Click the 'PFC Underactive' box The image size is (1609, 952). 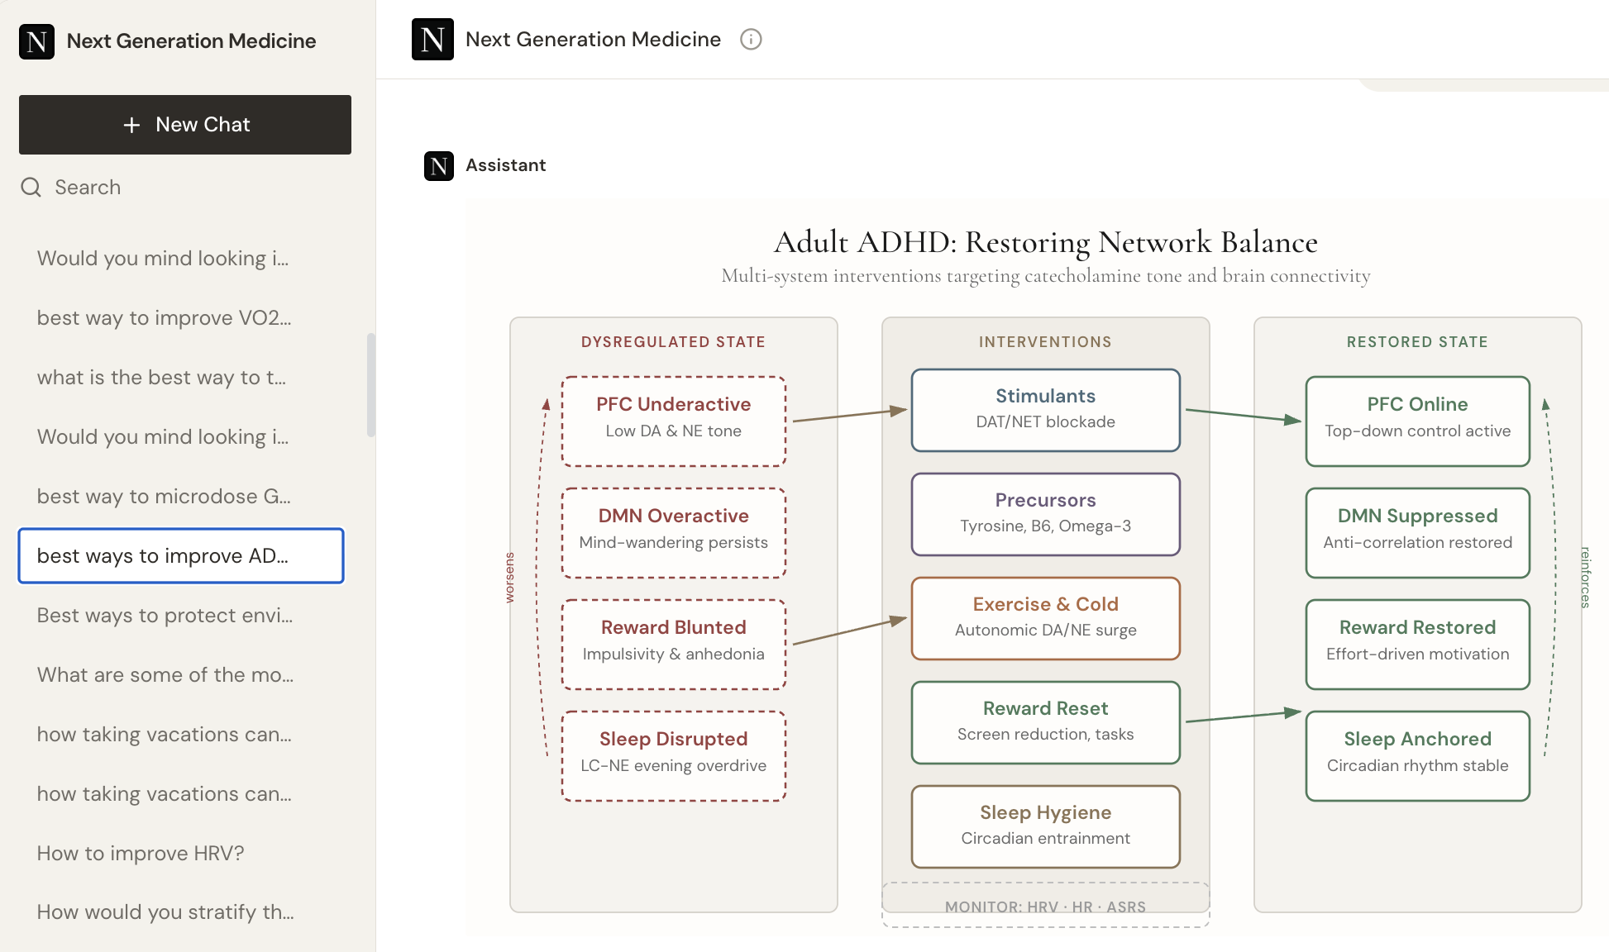point(674,421)
